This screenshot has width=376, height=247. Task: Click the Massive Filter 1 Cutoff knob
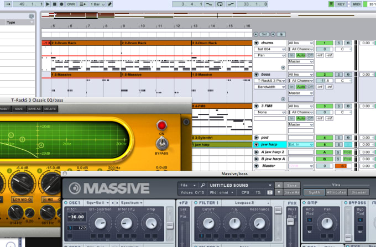(208, 223)
